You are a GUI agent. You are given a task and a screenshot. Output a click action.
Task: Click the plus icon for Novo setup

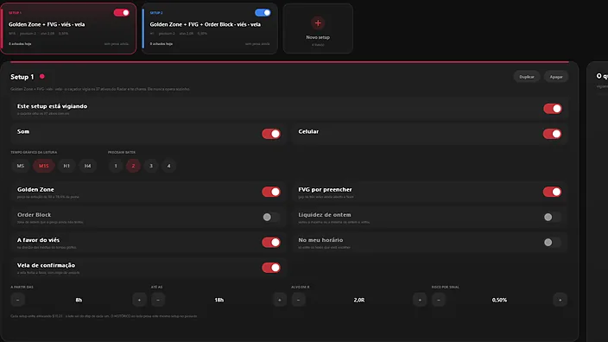(x=318, y=22)
